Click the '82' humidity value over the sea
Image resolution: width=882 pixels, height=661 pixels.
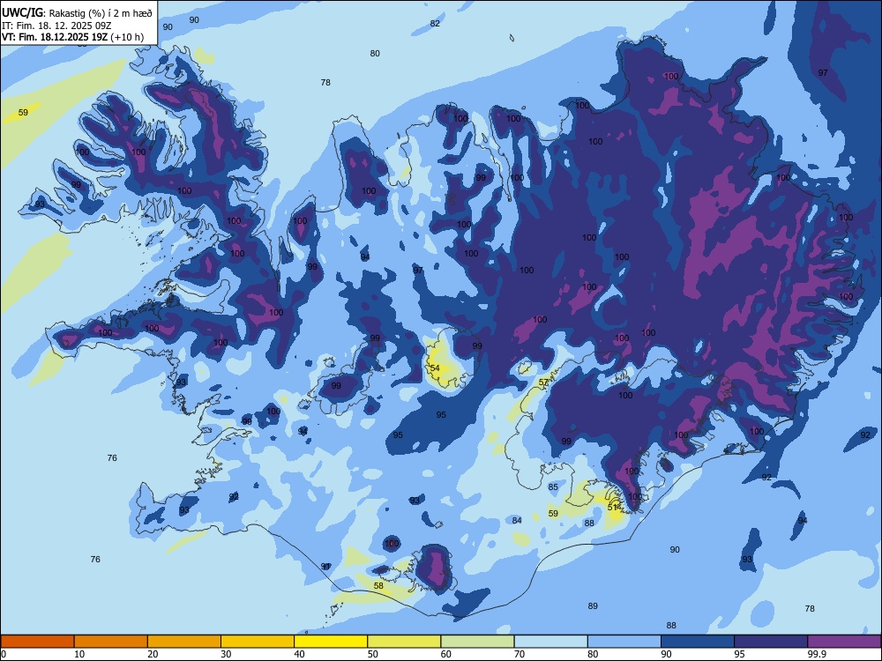[435, 23]
